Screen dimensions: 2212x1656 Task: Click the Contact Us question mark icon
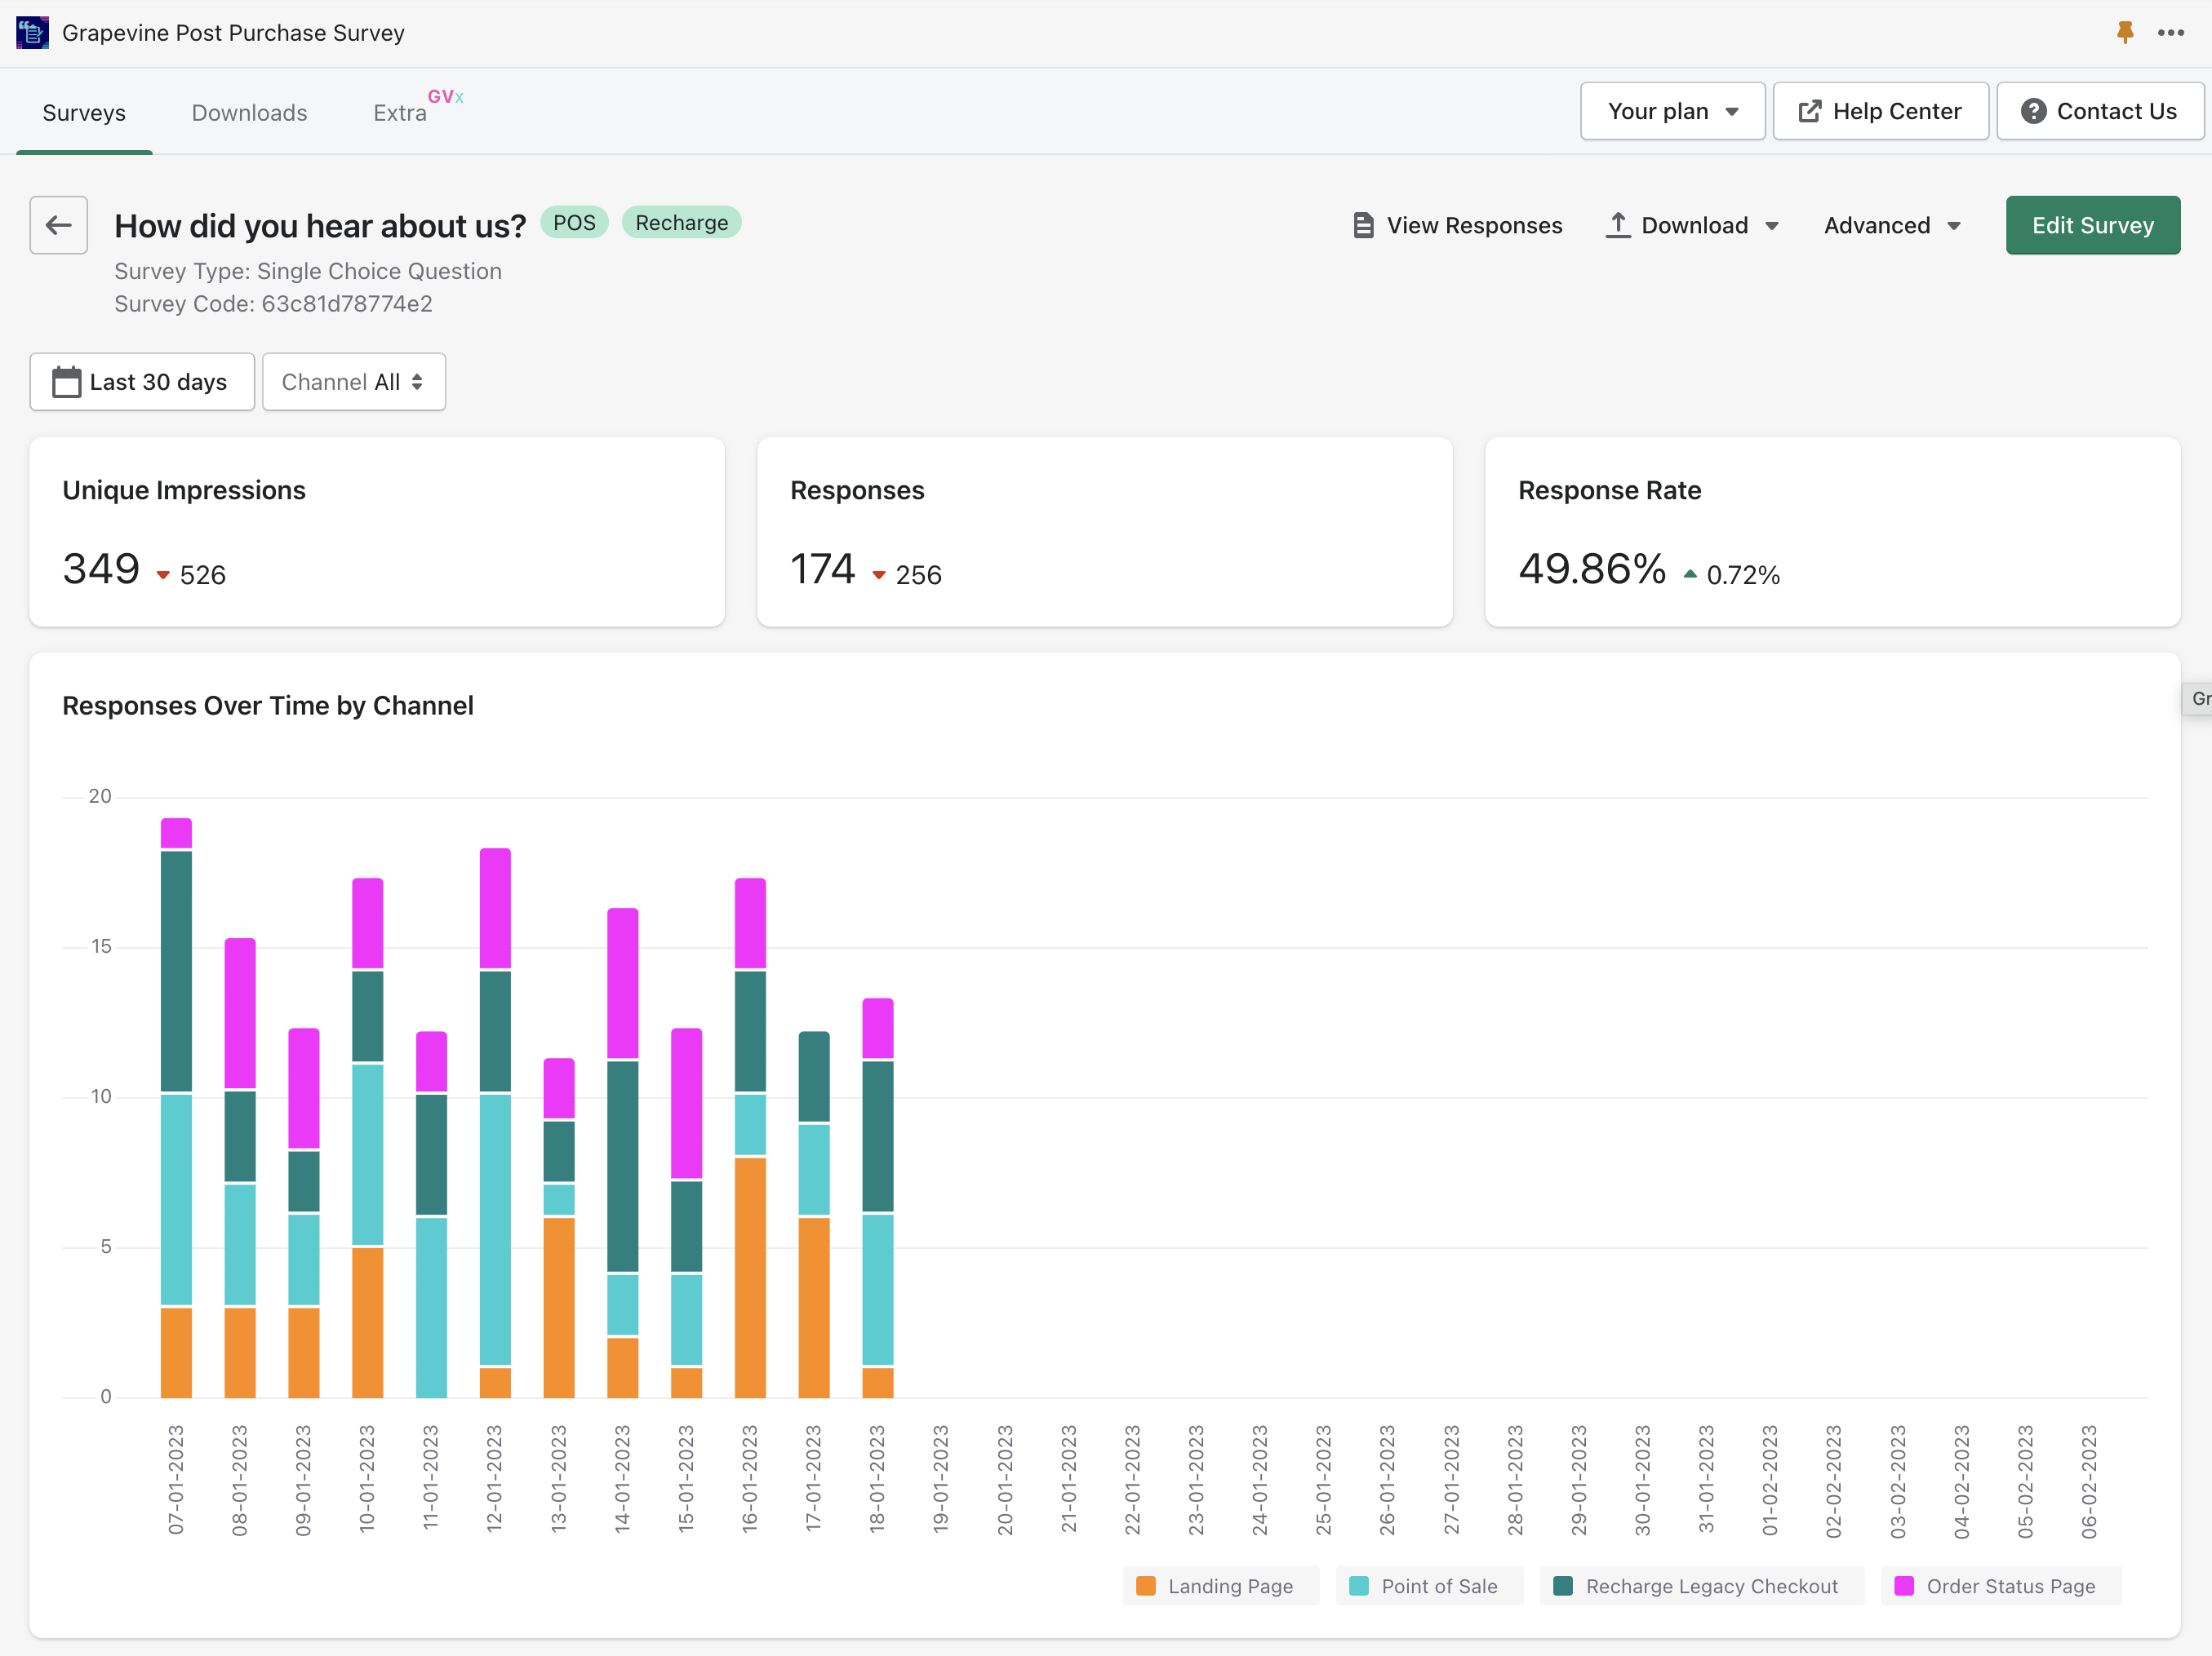[2033, 111]
